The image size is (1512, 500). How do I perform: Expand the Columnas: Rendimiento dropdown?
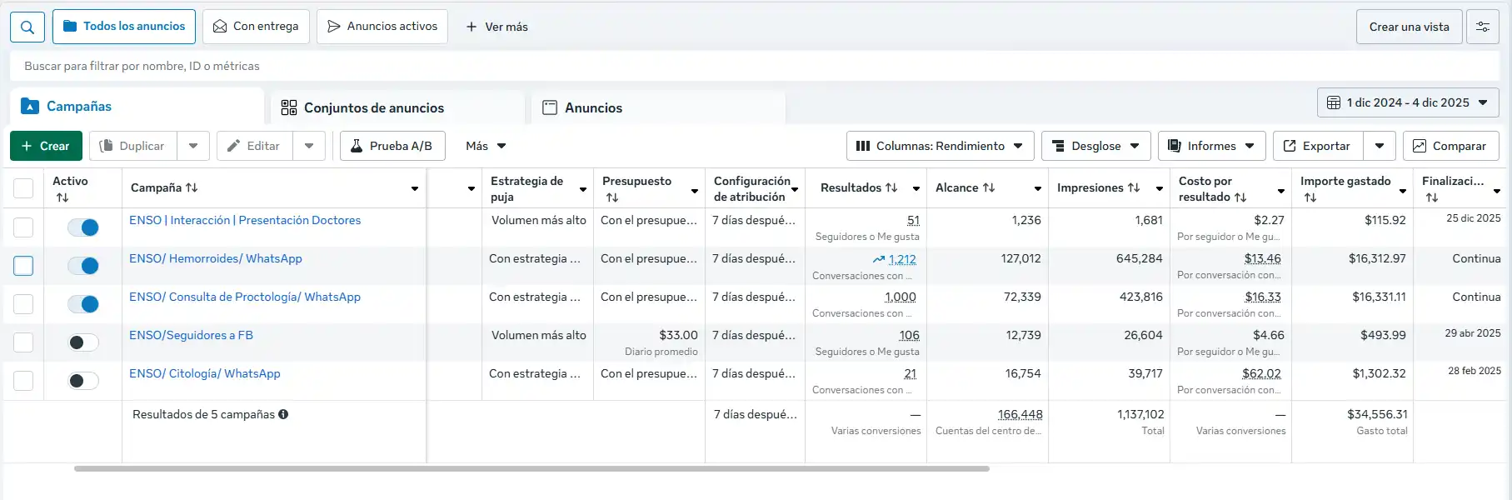click(x=940, y=146)
